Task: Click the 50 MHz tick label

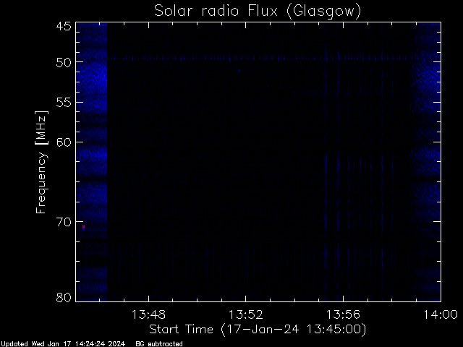Action: point(64,63)
